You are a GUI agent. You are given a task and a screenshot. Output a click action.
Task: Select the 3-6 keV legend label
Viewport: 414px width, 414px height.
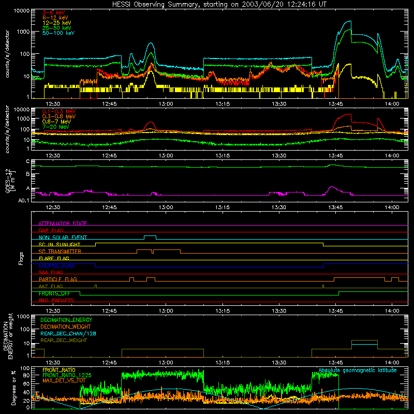[x=54, y=12]
